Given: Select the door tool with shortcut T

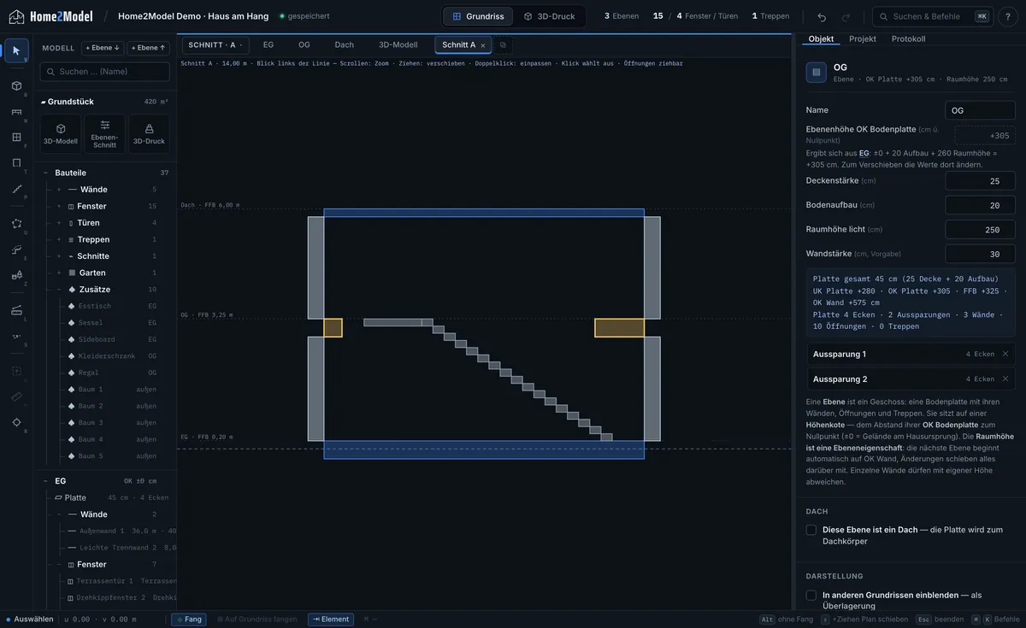Looking at the screenshot, I should [16, 162].
